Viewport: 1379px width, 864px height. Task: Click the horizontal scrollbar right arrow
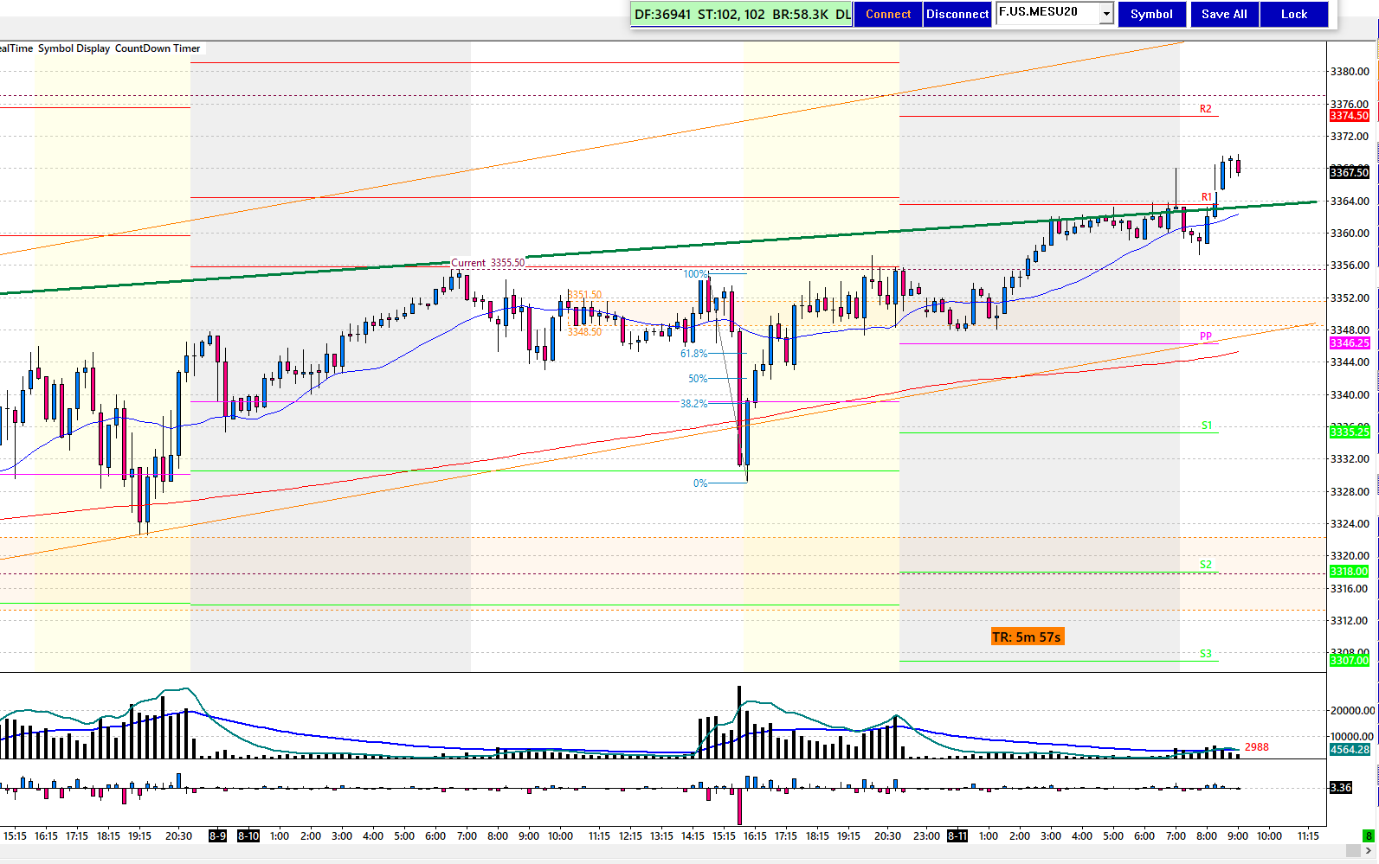(x=1369, y=851)
